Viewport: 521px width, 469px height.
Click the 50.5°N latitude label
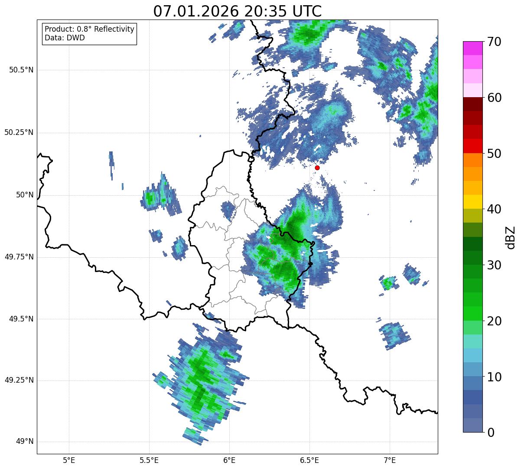(x=21, y=70)
